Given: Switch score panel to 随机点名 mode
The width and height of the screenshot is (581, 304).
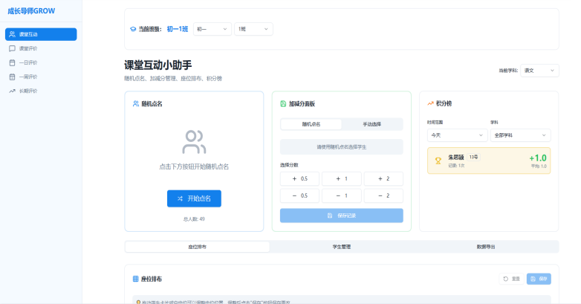Looking at the screenshot, I should click(311, 124).
